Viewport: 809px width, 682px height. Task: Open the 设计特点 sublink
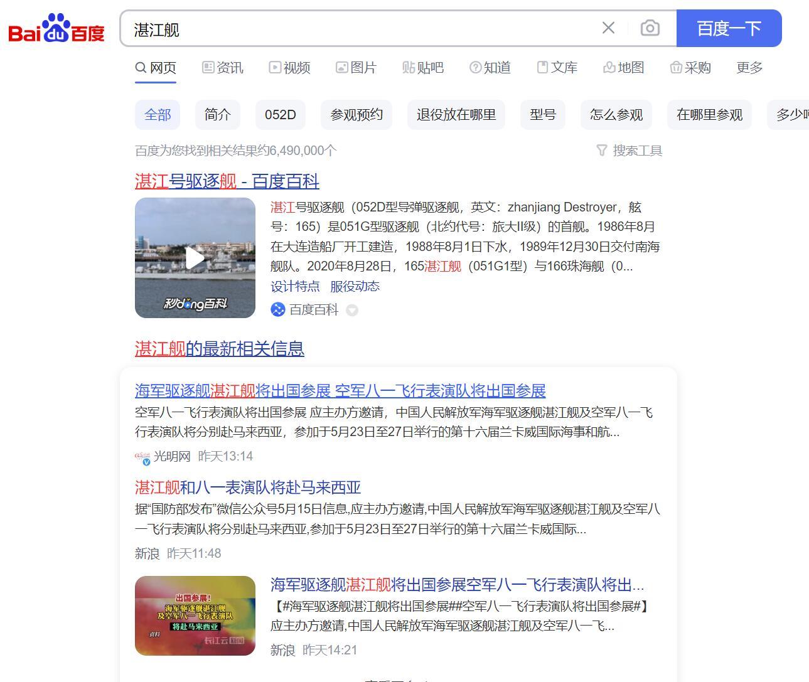[x=295, y=287]
